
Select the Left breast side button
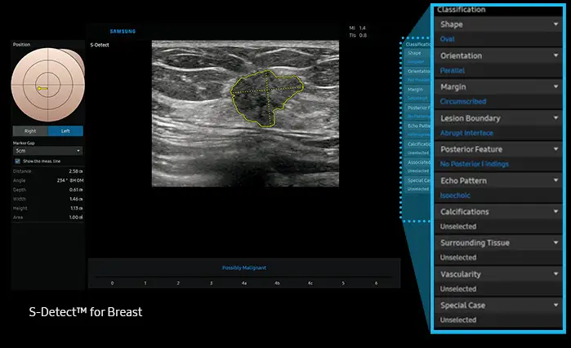click(65, 131)
